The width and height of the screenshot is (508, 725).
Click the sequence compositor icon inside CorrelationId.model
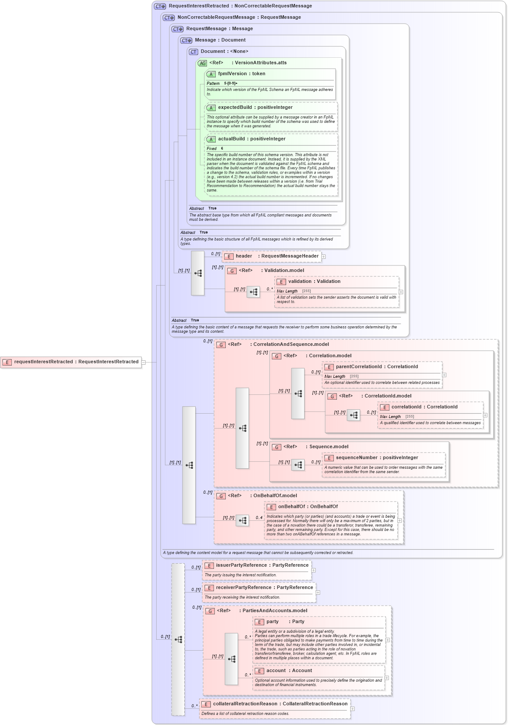point(354,415)
